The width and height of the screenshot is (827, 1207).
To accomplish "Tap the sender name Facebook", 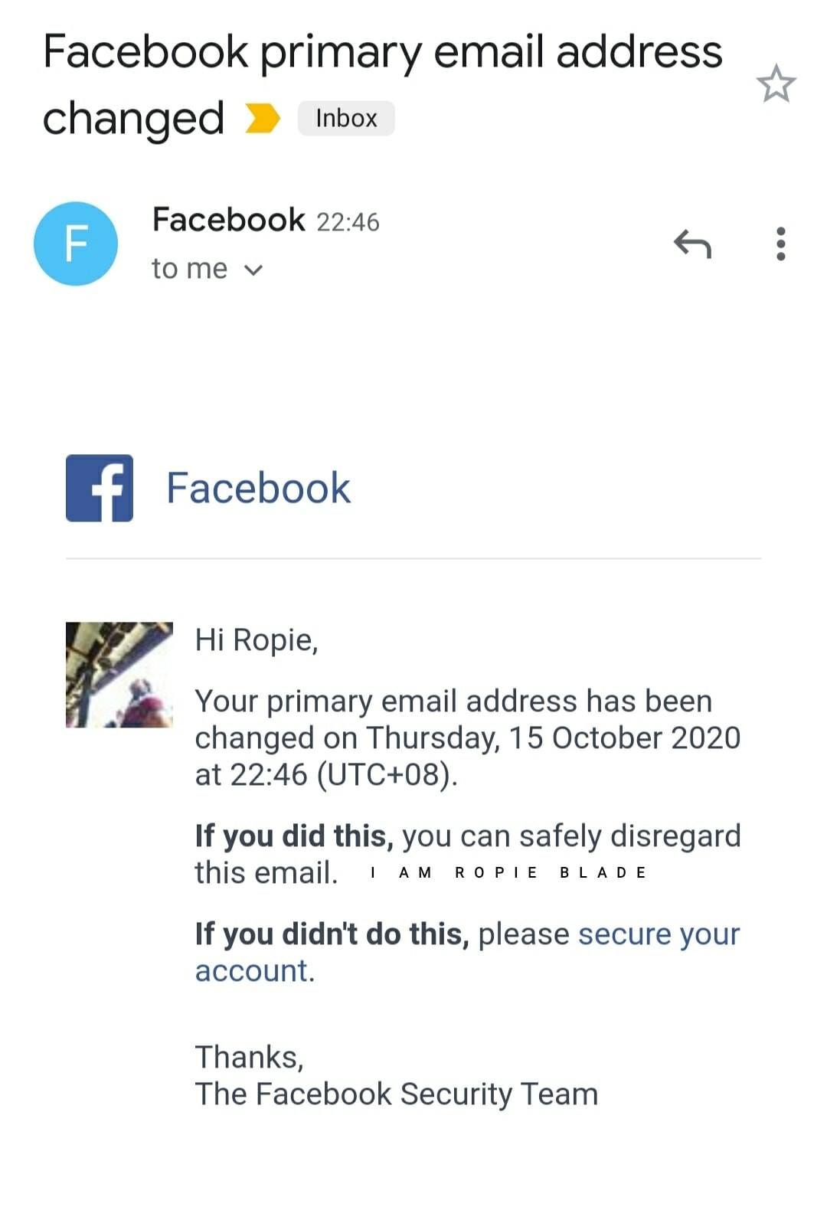I will pyautogui.click(x=228, y=220).
